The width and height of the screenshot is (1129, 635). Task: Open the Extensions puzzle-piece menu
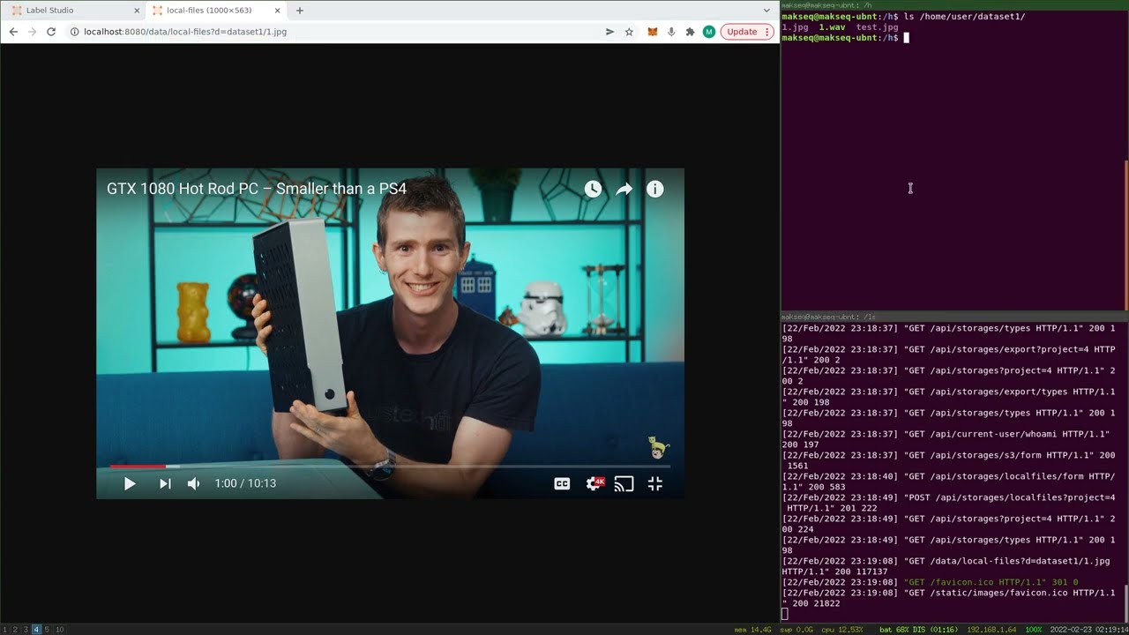pos(690,32)
